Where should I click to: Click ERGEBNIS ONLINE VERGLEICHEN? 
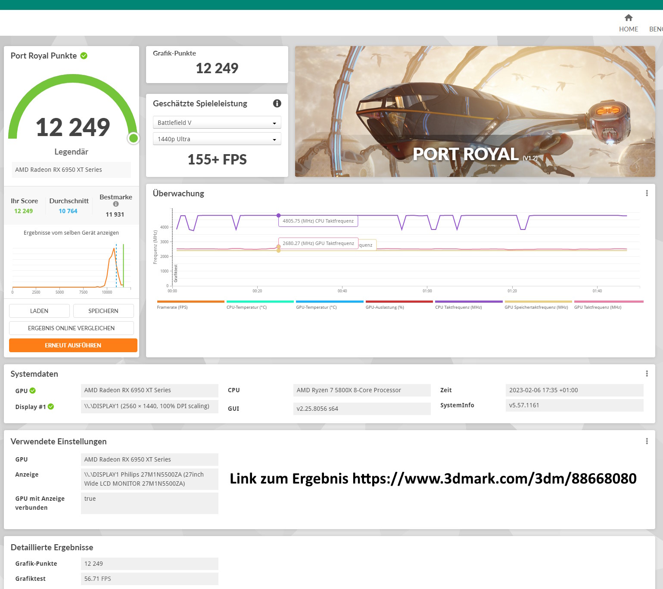click(x=72, y=328)
